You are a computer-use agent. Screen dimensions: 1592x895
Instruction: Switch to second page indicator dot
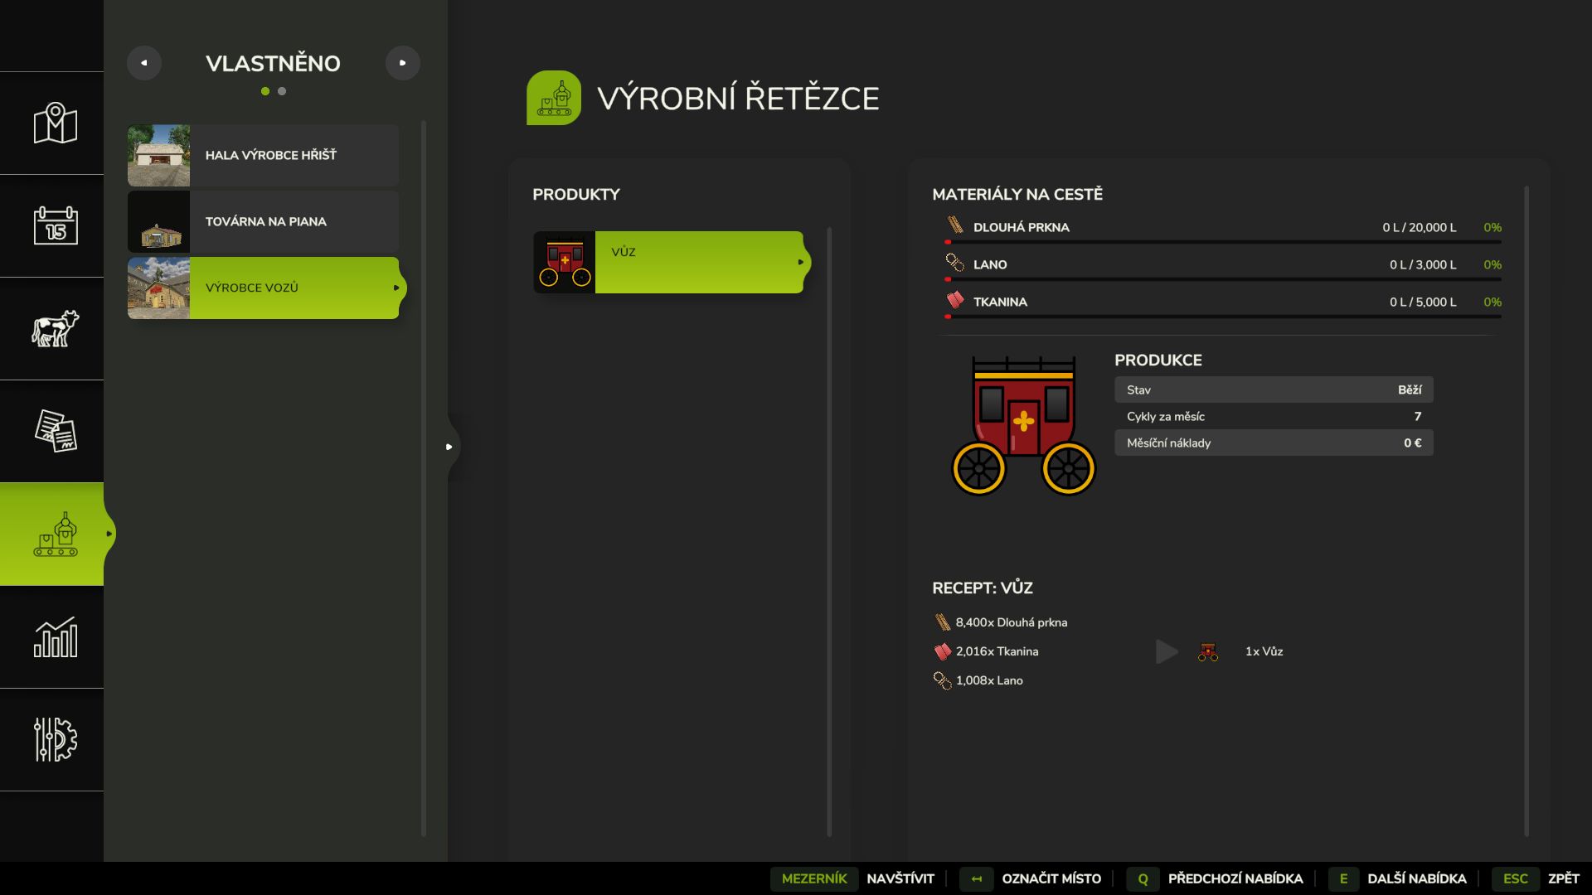coord(282,91)
